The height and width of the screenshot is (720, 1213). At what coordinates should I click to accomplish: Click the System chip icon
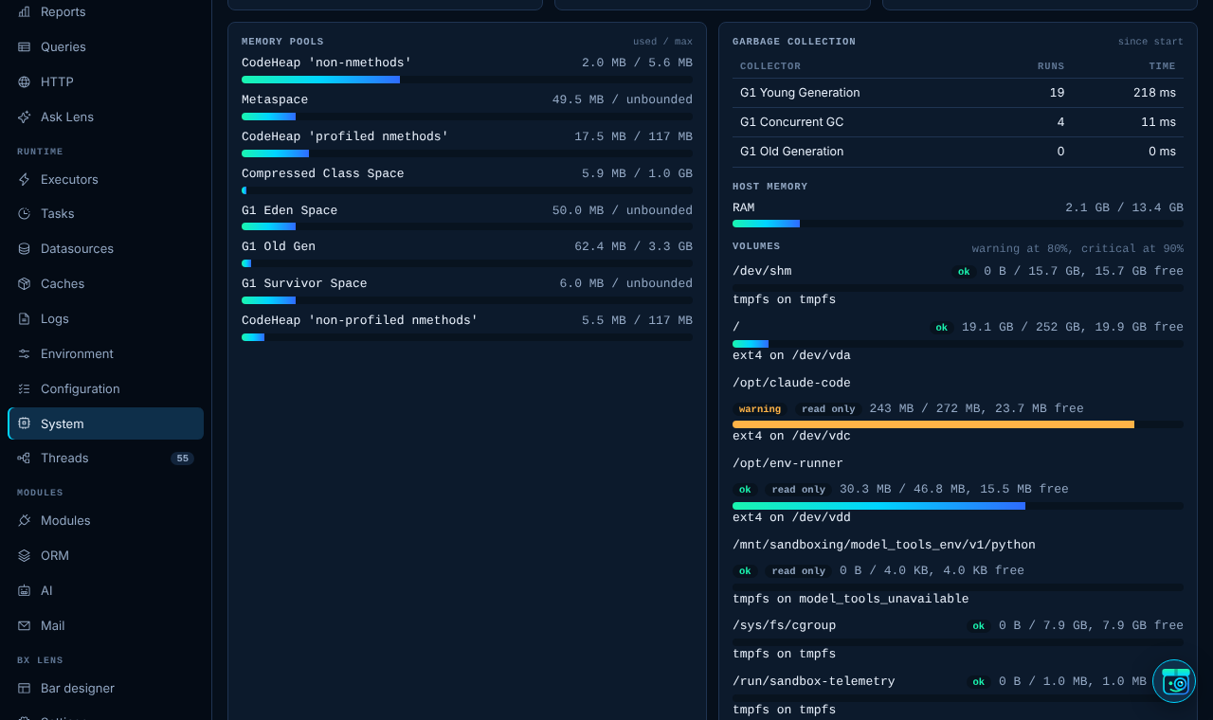pos(24,423)
